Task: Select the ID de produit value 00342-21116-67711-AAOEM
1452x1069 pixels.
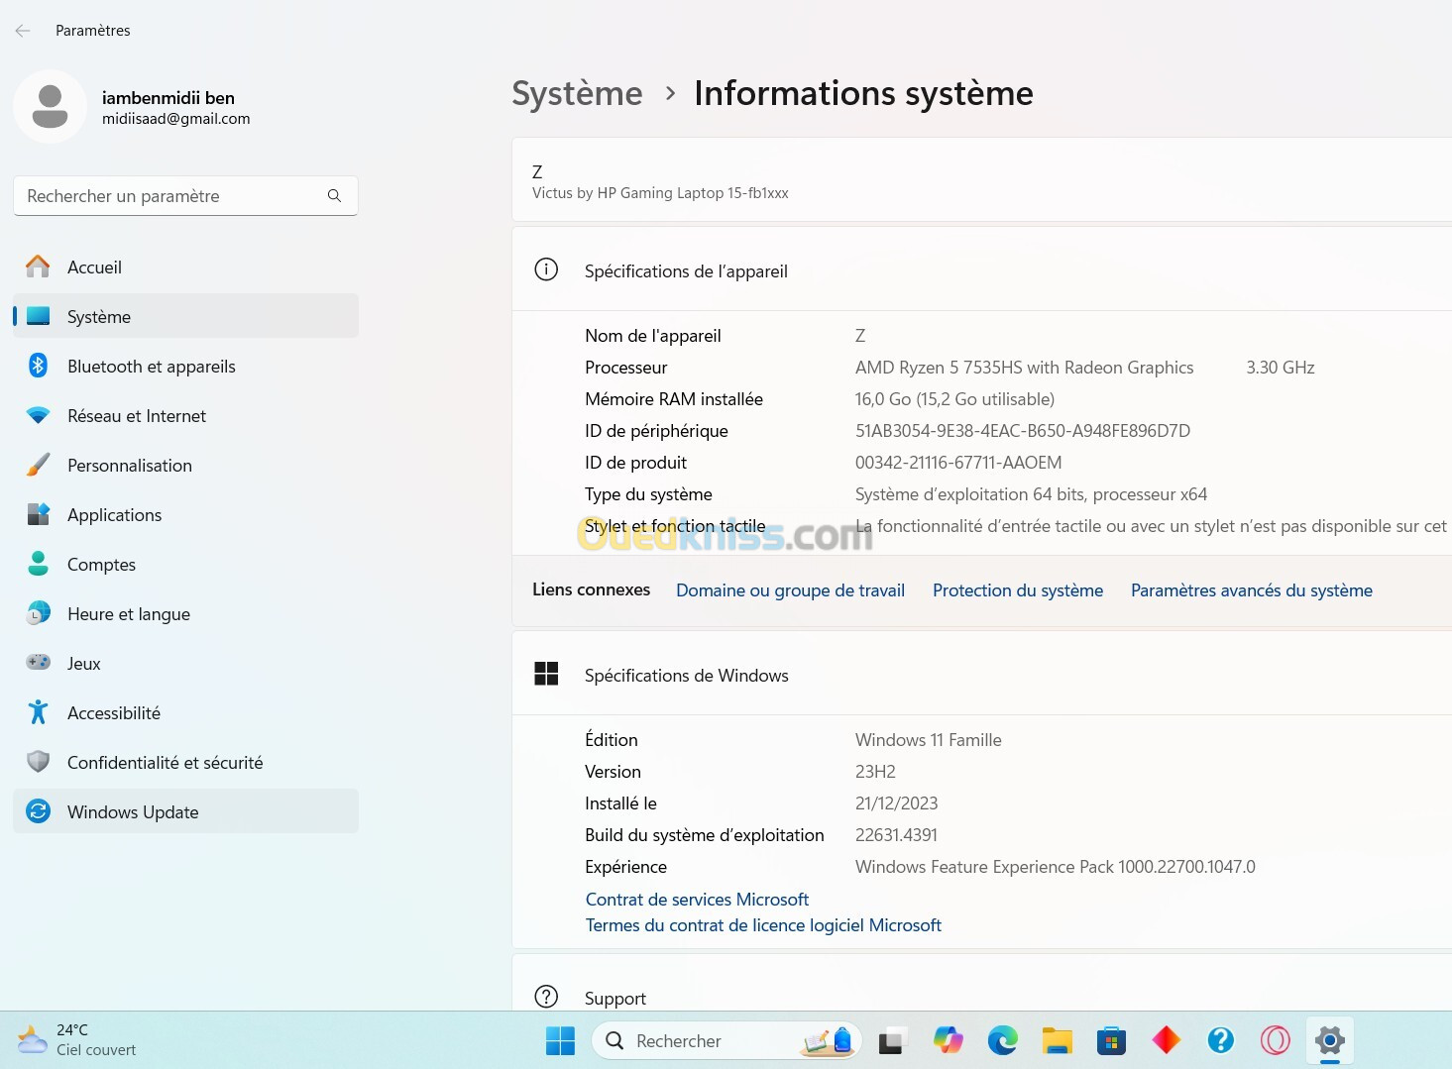Action: (x=958, y=463)
